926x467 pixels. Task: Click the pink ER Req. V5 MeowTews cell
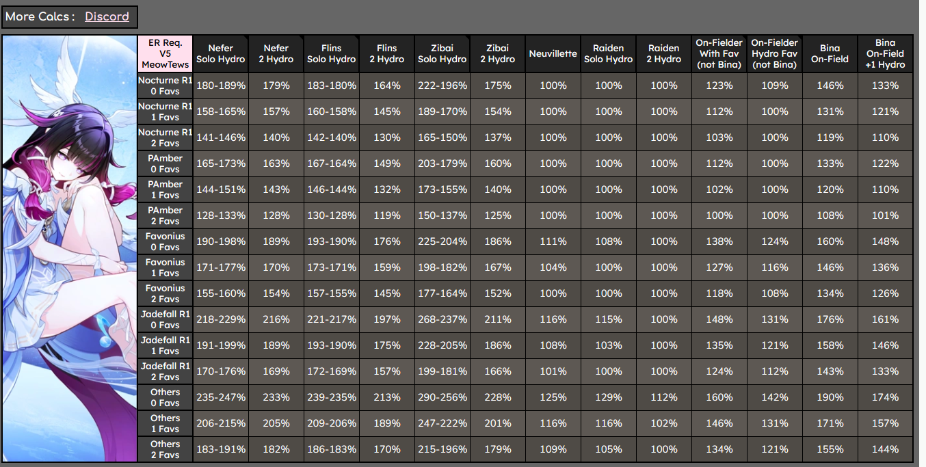[x=165, y=53]
